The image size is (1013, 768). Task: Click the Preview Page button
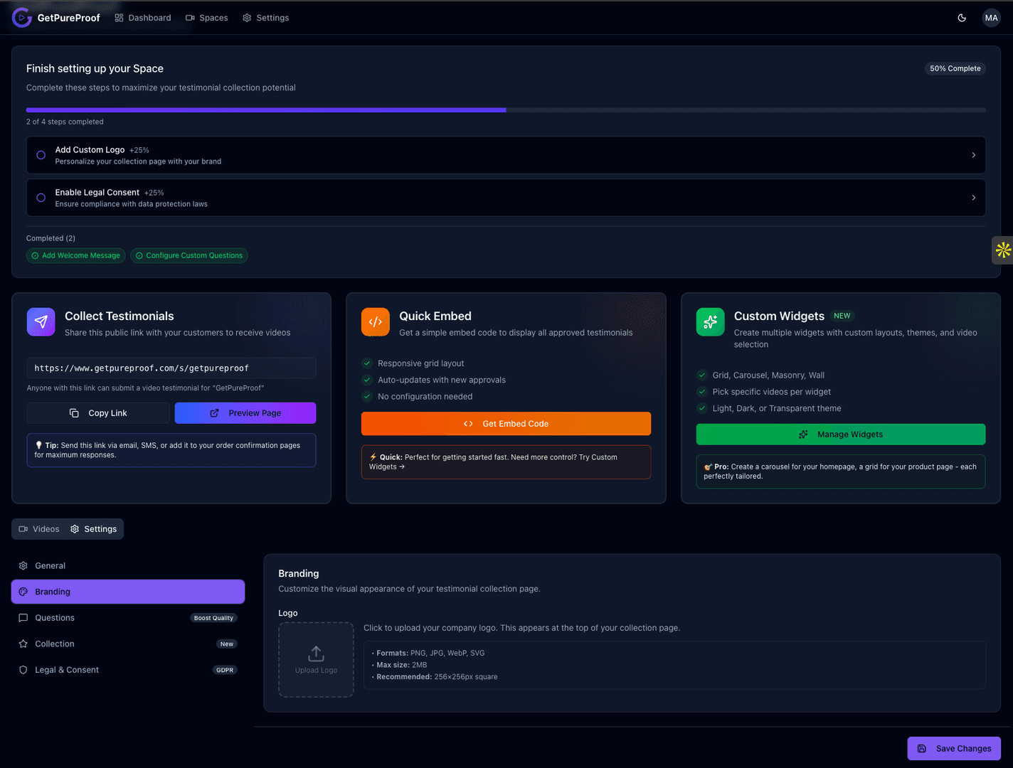point(245,413)
